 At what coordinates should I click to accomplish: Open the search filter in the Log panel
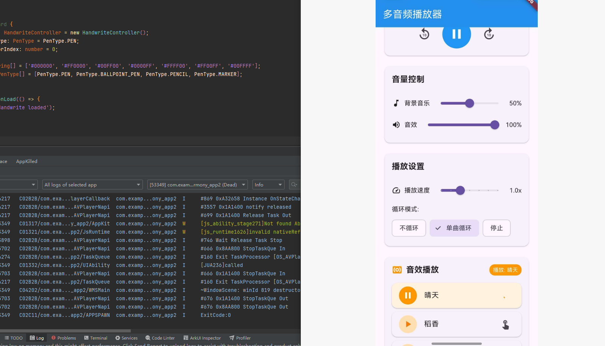coord(294,185)
